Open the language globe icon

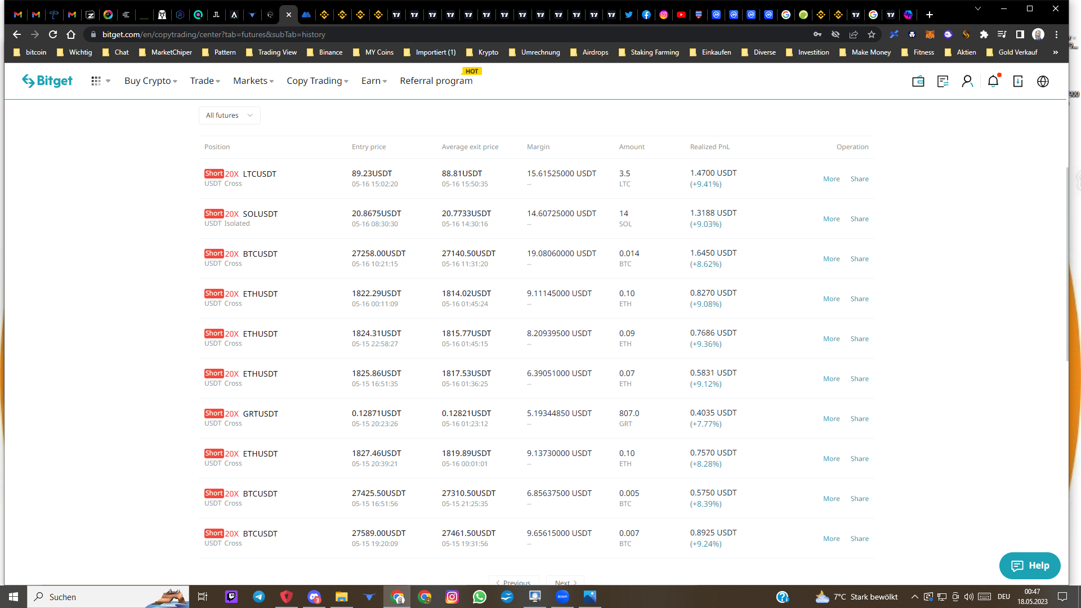pos(1043,82)
